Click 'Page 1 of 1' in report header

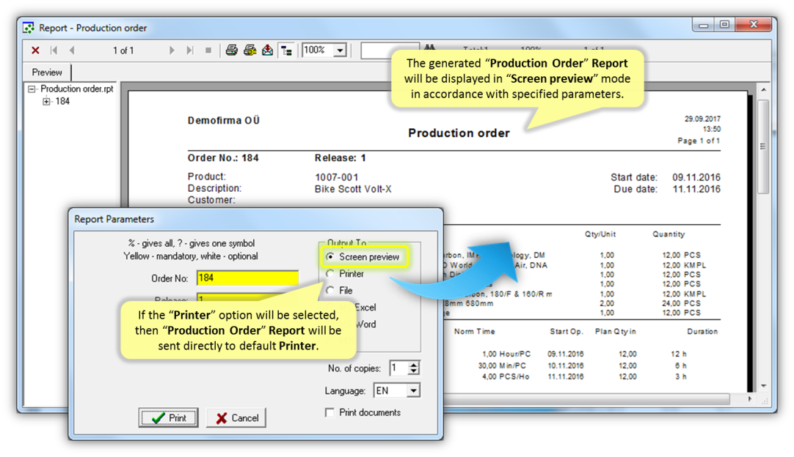[x=699, y=141]
